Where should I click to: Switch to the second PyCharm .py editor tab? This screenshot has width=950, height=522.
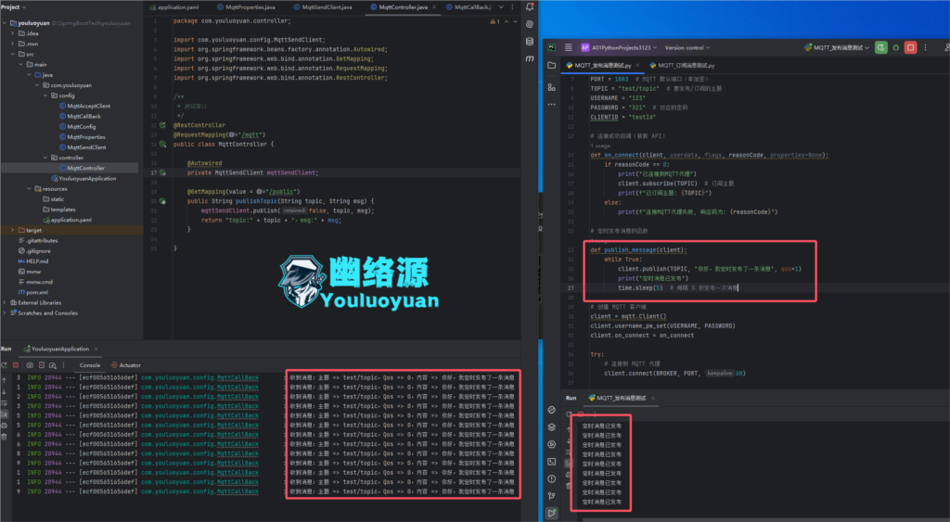pos(682,65)
